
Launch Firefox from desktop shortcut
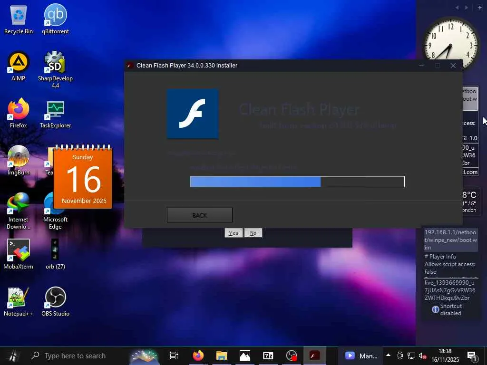[19, 113]
